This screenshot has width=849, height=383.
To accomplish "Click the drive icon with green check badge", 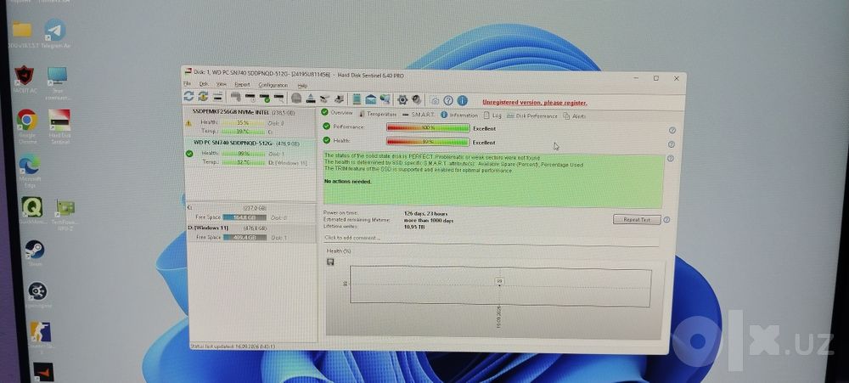I will coord(265,98).
